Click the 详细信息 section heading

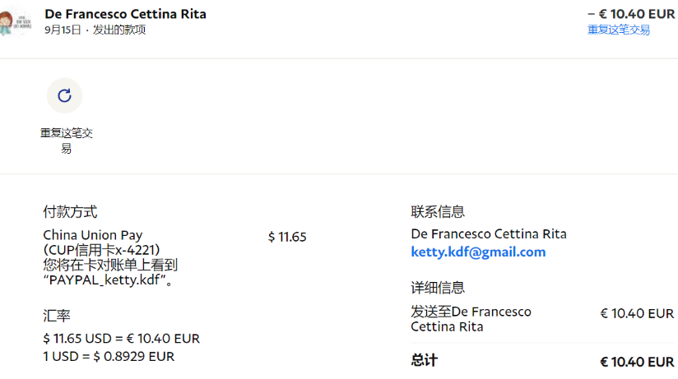point(438,288)
